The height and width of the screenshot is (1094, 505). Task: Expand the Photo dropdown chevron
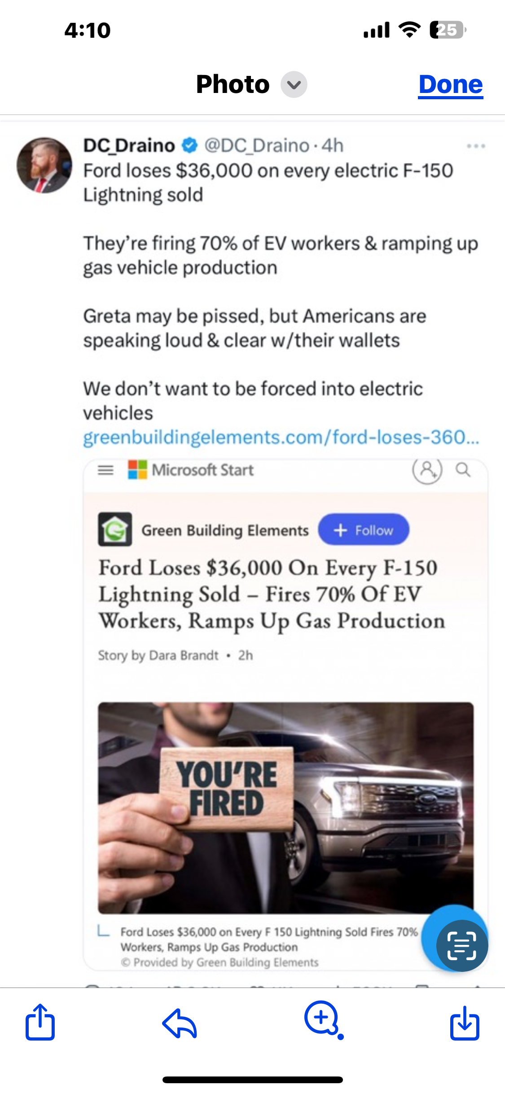(294, 84)
